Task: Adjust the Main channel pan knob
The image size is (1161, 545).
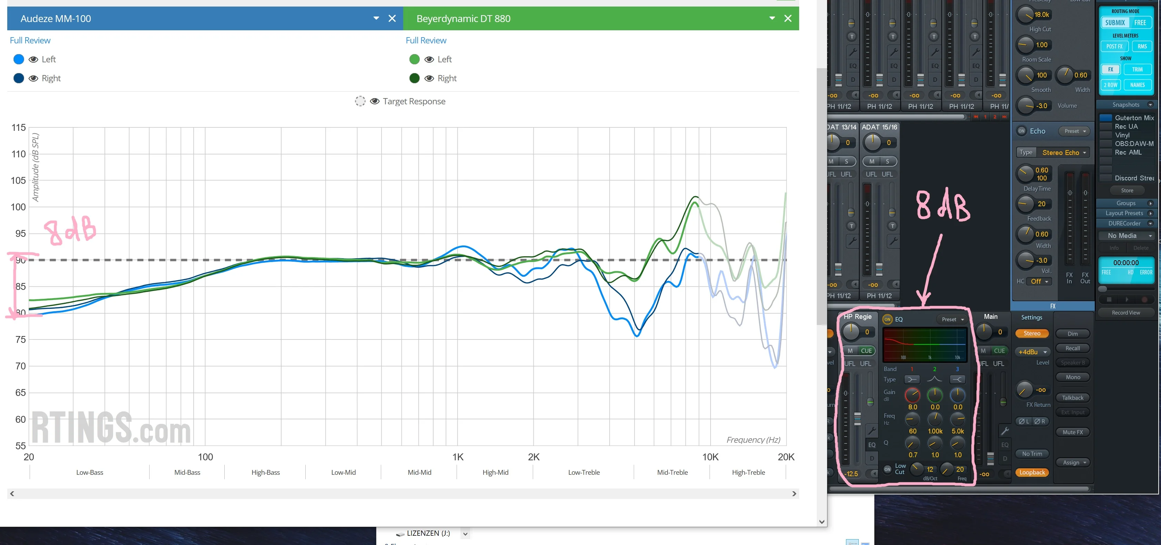Action: [984, 332]
